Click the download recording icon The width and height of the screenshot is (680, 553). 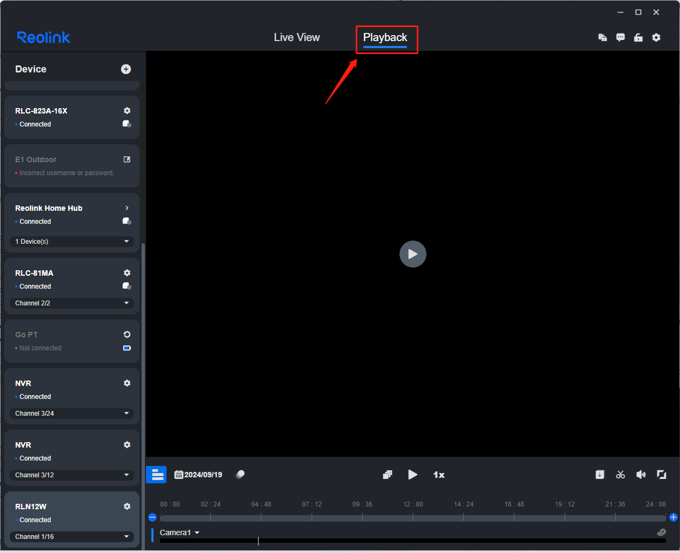click(600, 475)
